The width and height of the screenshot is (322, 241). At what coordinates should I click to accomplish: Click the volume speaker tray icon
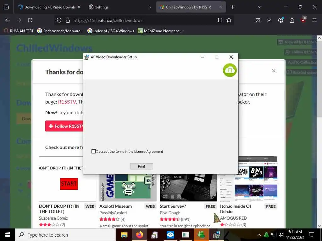281,235
